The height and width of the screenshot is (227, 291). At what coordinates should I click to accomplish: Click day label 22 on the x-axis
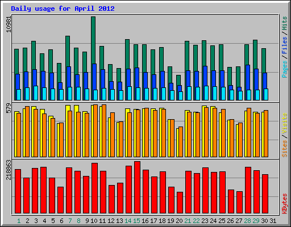pos(196,221)
